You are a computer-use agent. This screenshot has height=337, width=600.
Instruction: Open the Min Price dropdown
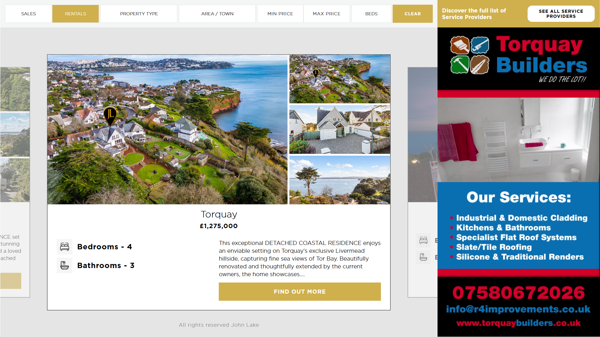coord(280,14)
